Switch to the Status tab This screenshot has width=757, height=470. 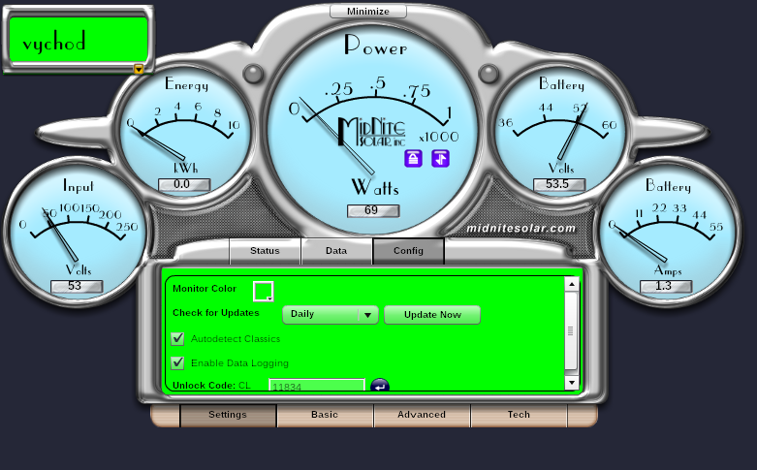pyautogui.click(x=265, y=251)
